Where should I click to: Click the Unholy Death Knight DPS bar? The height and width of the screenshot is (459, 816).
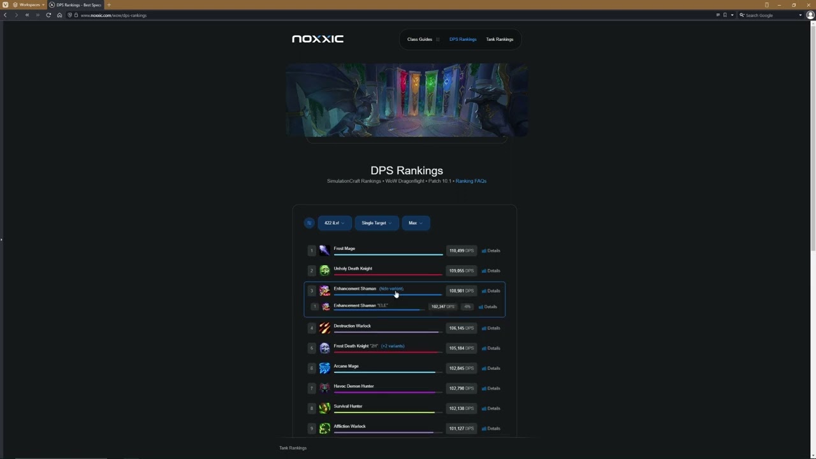click(x=388, y=275)
